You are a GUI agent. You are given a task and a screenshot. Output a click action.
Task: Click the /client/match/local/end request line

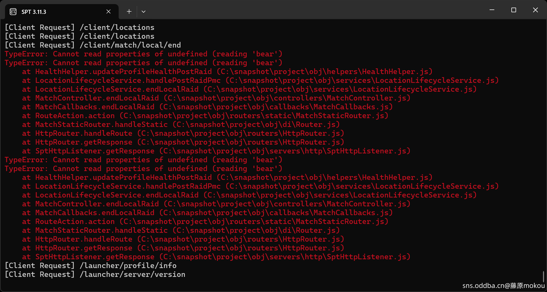click(93, 45)
